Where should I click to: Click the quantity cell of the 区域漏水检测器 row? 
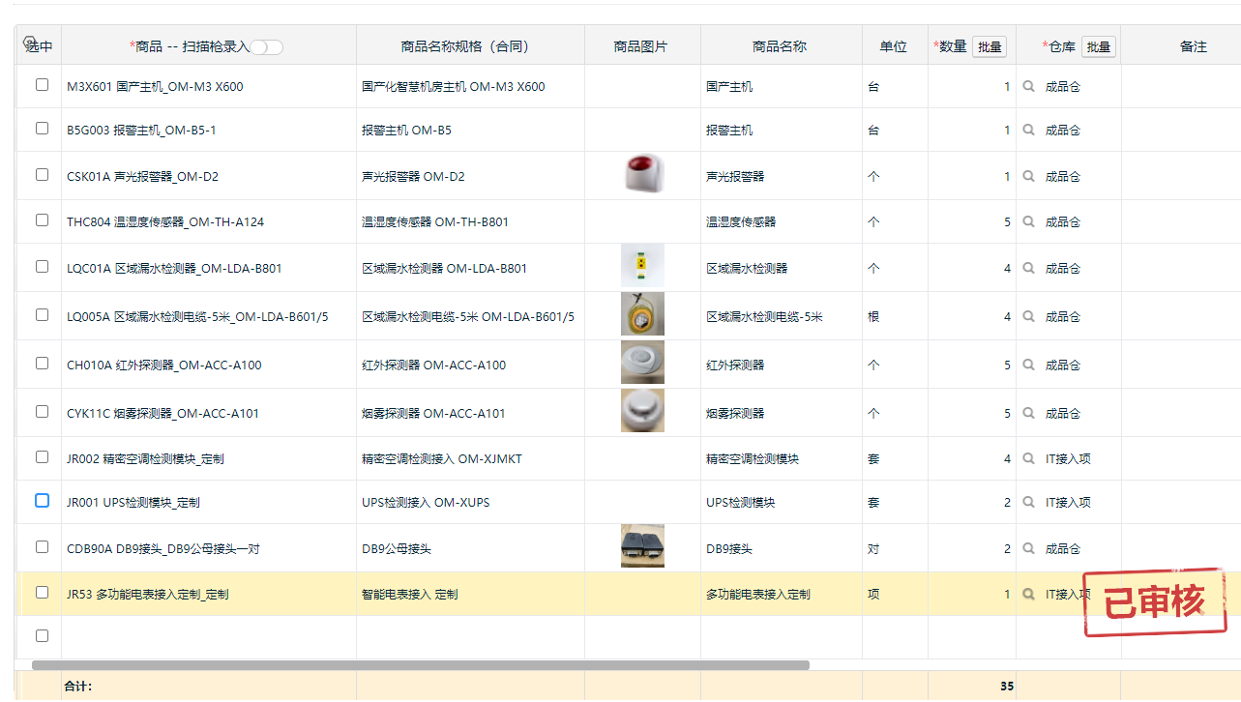pyautogui.click(x=971, y=268)
